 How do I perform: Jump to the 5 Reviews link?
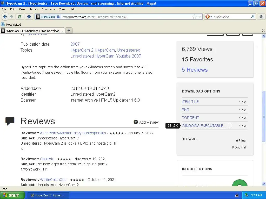click(x=195, y=70)
